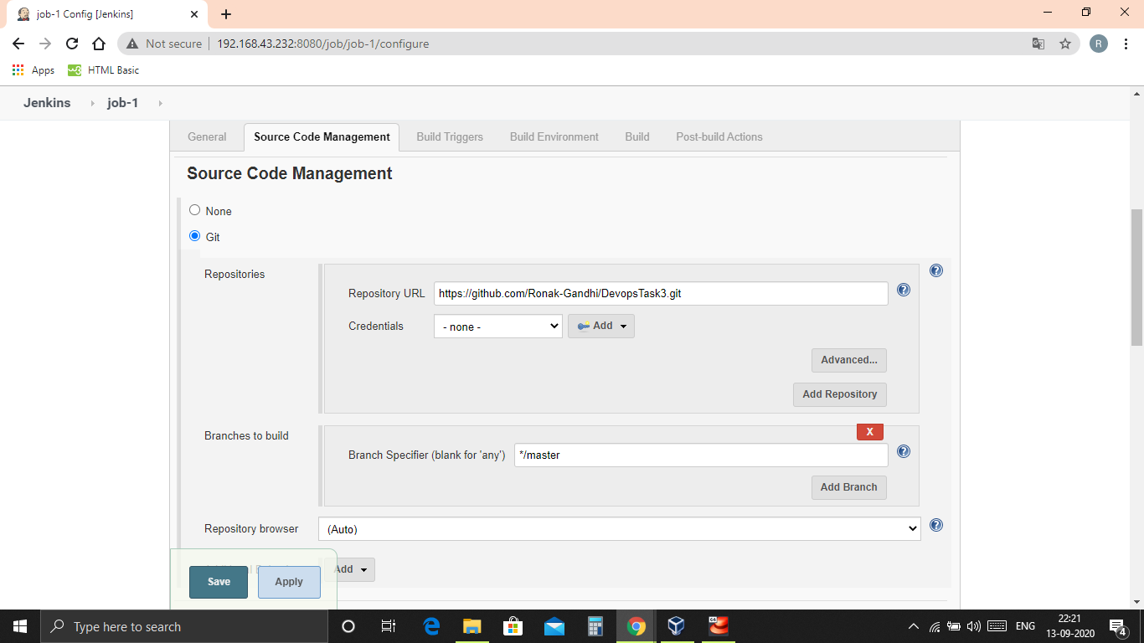Go back in browser history
This screenshot has height=643, width=1144.
(18, 44)
